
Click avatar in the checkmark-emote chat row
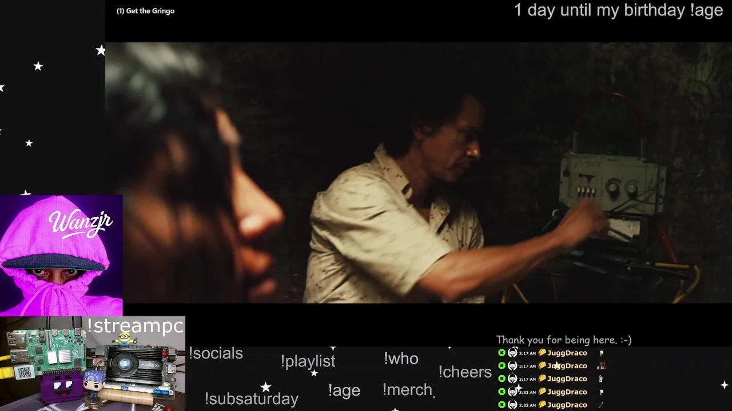point(512,405)
